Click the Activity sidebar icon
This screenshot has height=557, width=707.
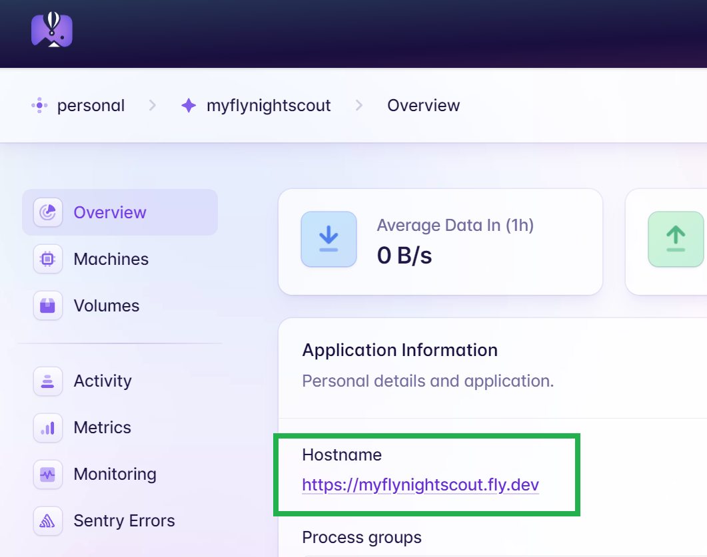48,381
